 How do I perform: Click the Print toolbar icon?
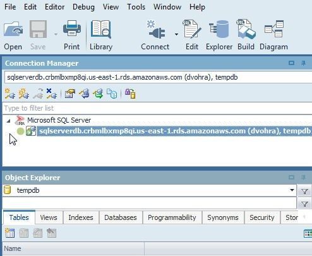pyautogui.click(x=72, y=28)
